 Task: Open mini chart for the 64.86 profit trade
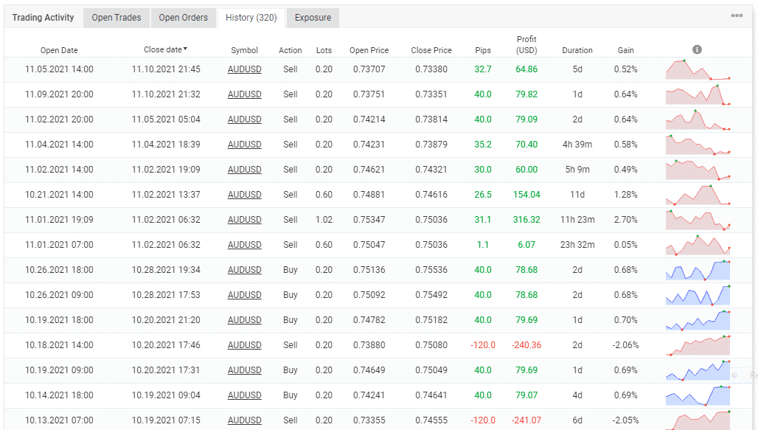tap(698, 69)
